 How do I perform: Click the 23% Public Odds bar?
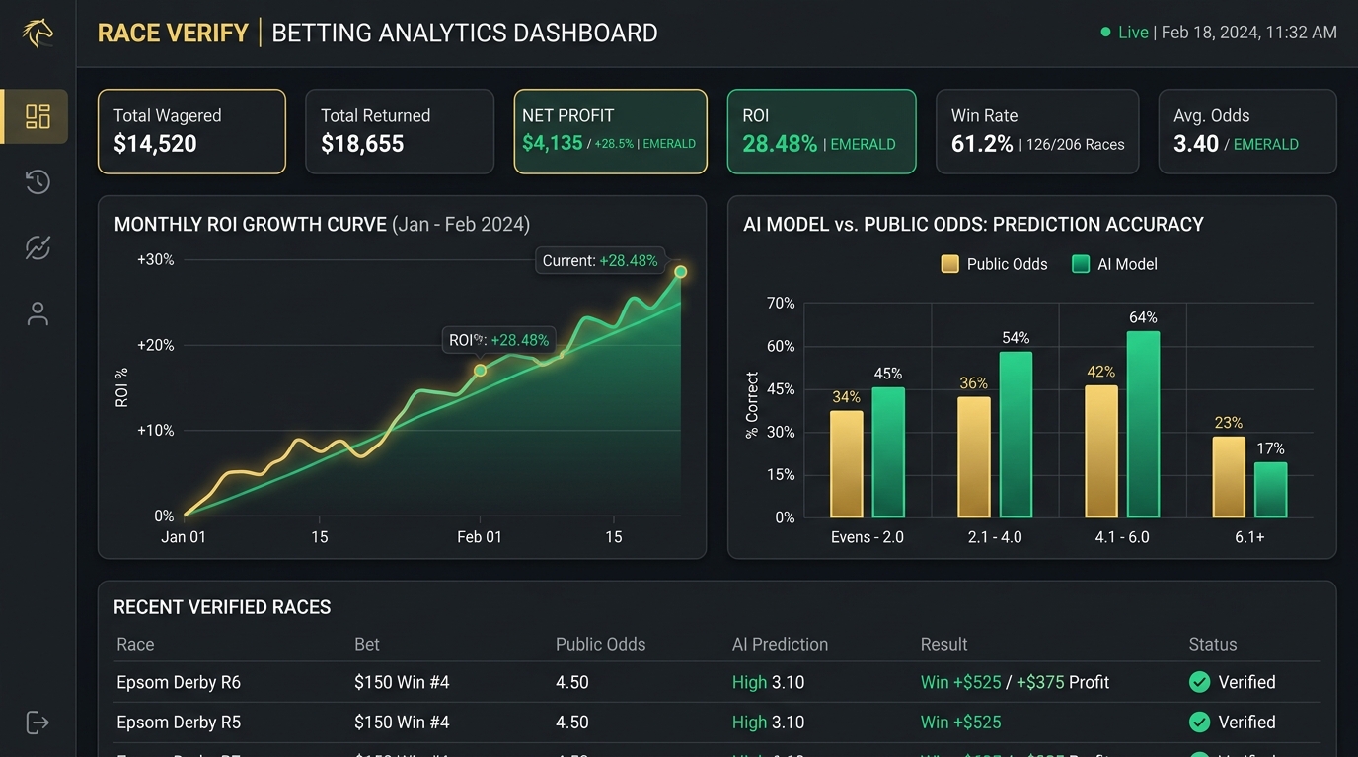pos(1229,477)
